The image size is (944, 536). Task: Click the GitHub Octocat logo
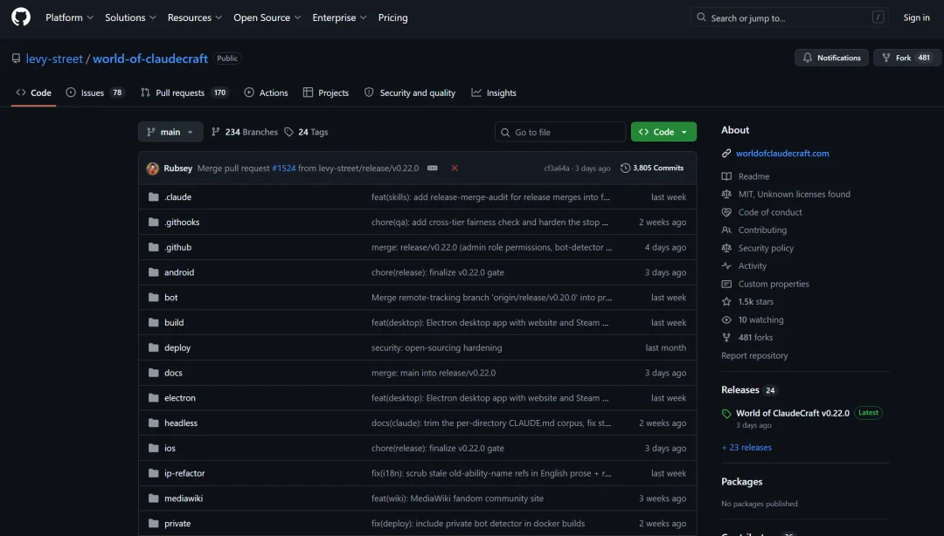coord(20,17)
